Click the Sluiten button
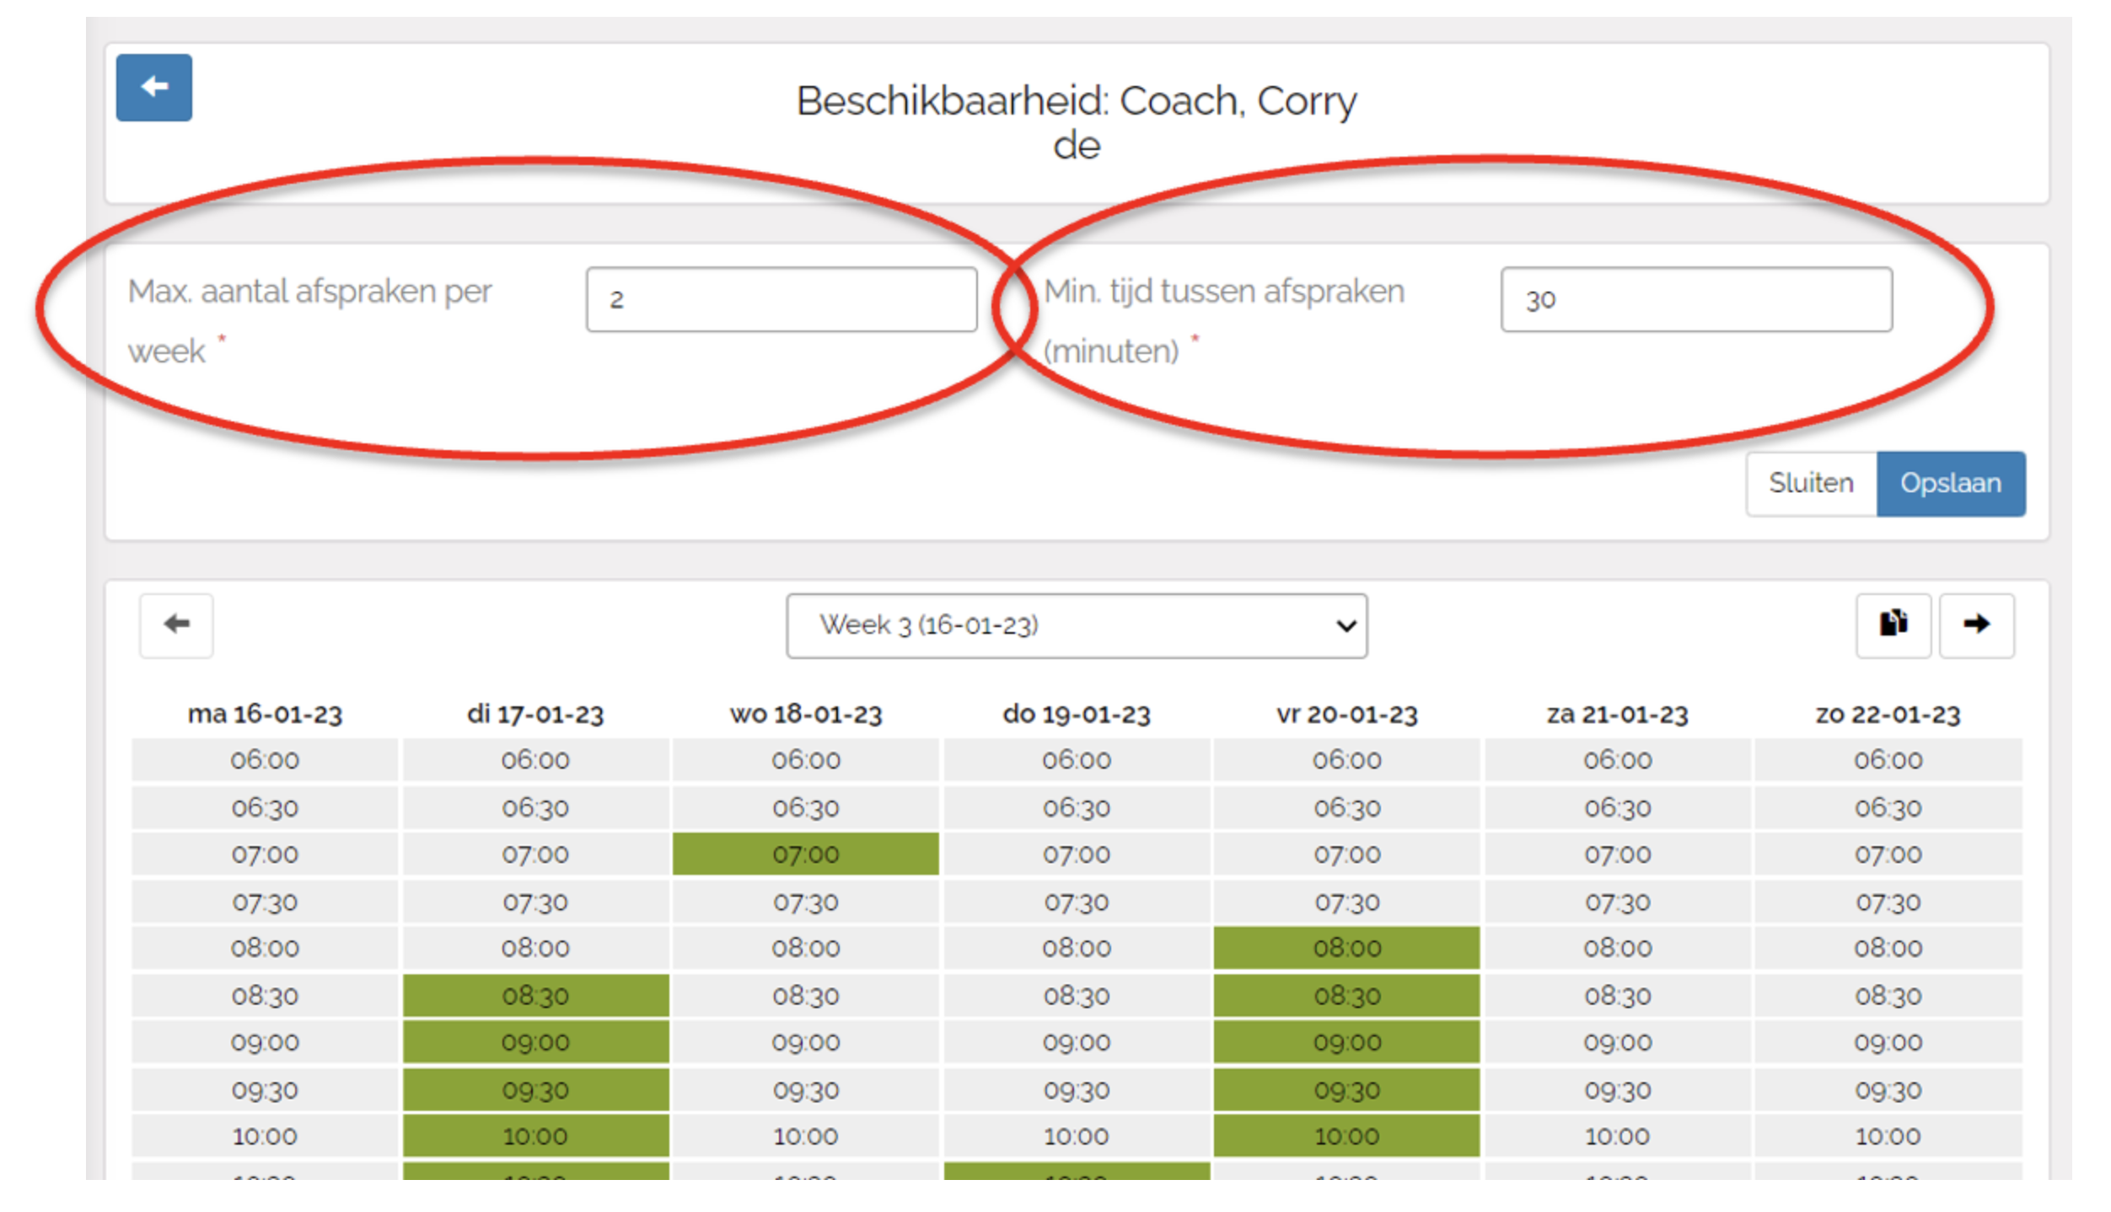This screenshot has width=2111, height=1212. coord(1811,483)
